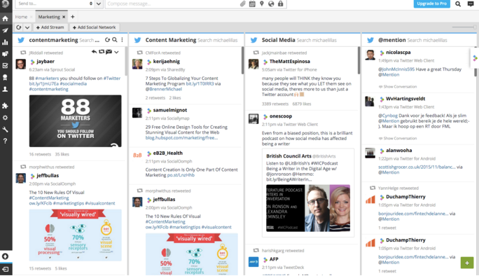Open the Help question mark icon

coord(5,141)
